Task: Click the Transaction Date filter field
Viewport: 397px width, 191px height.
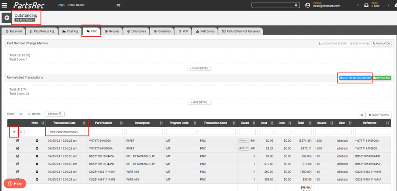Action: 67,132
